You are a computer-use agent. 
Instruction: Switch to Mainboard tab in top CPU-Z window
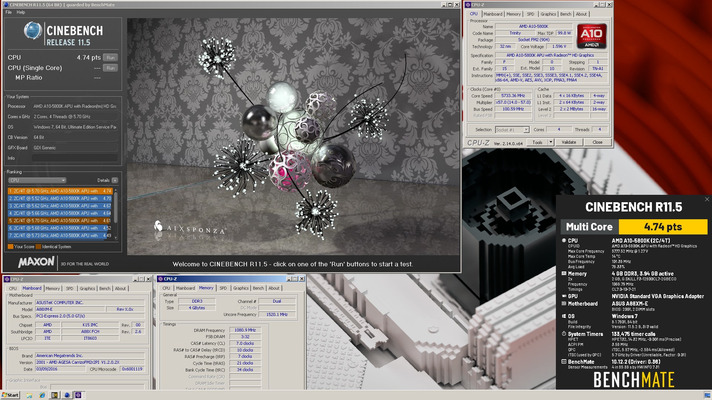(493, 14)
